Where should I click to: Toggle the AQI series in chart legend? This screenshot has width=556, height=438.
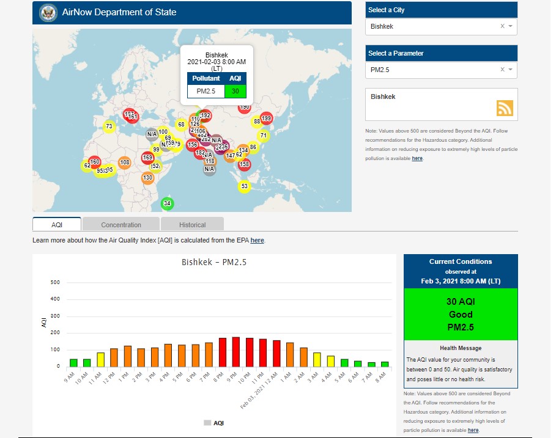[x=213, y=423]
